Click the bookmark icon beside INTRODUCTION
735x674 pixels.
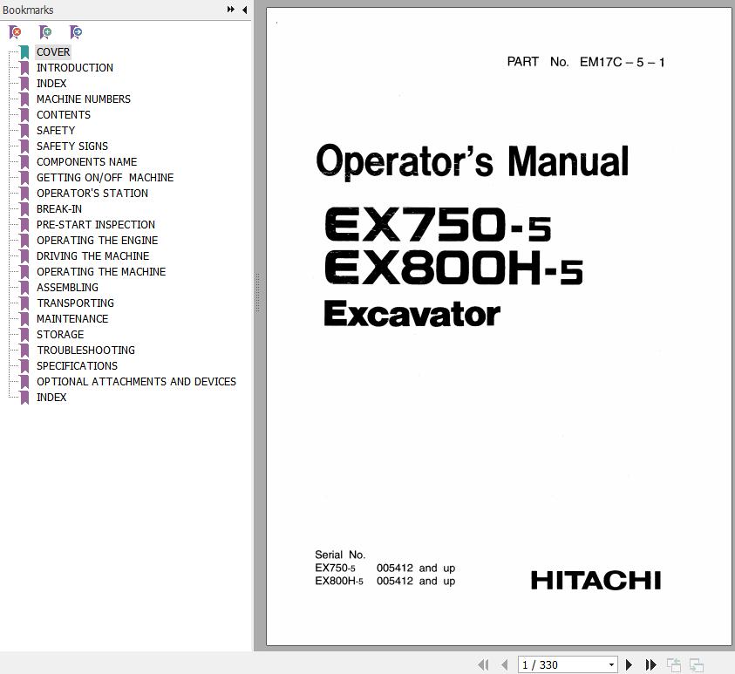coord(24,68)
